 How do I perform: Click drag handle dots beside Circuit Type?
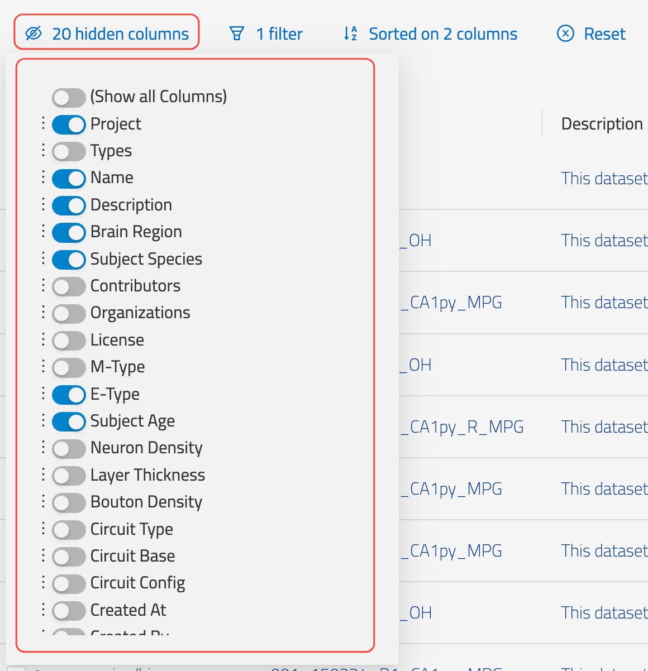(43, 529)
